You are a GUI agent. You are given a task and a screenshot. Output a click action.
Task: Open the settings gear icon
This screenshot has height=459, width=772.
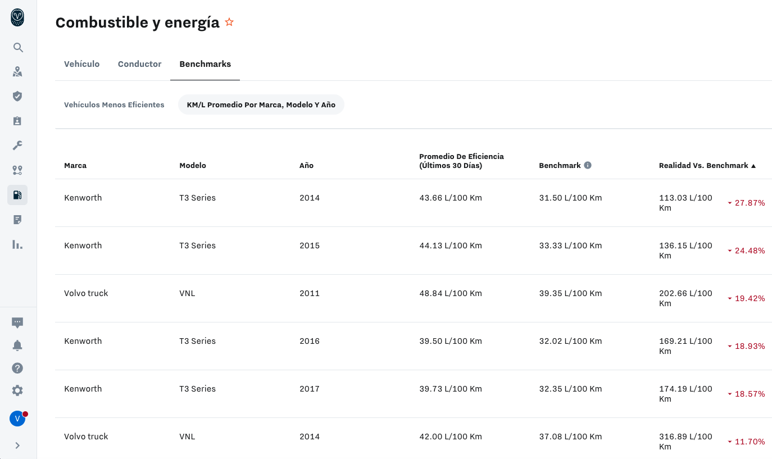17,390
